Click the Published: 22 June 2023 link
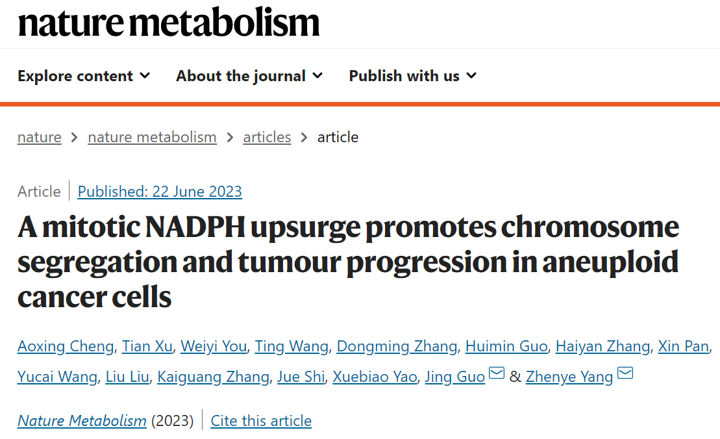This screenshot has width=720, height=439. [159, 192]
